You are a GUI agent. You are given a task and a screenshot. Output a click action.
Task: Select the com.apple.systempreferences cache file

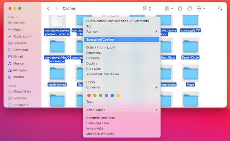[x=57, y=25]
